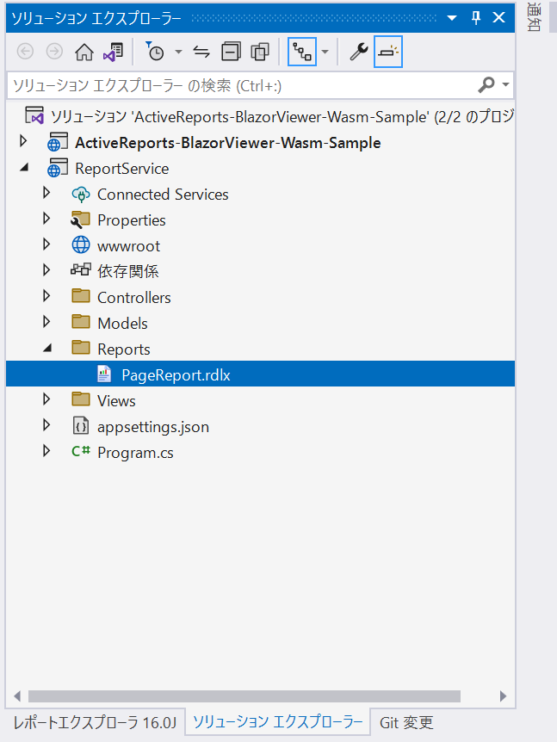Click the Forward navigation arrow in toolbar

tap(54, 51)
